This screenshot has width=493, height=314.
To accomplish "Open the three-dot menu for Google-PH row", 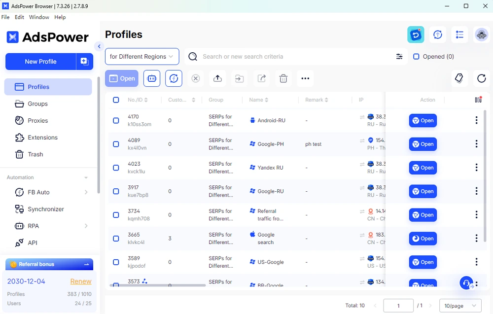I will (x=476, y=143).
